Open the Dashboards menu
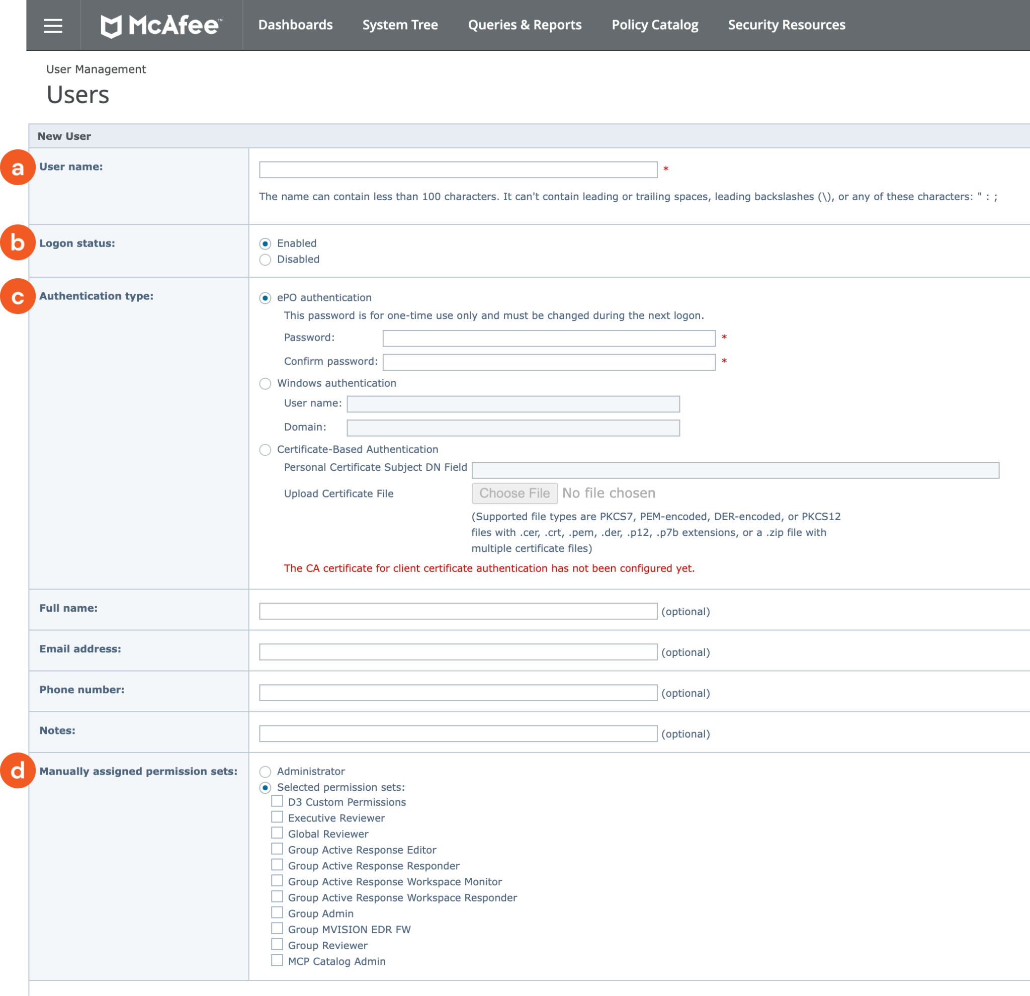 click(295, 25)
